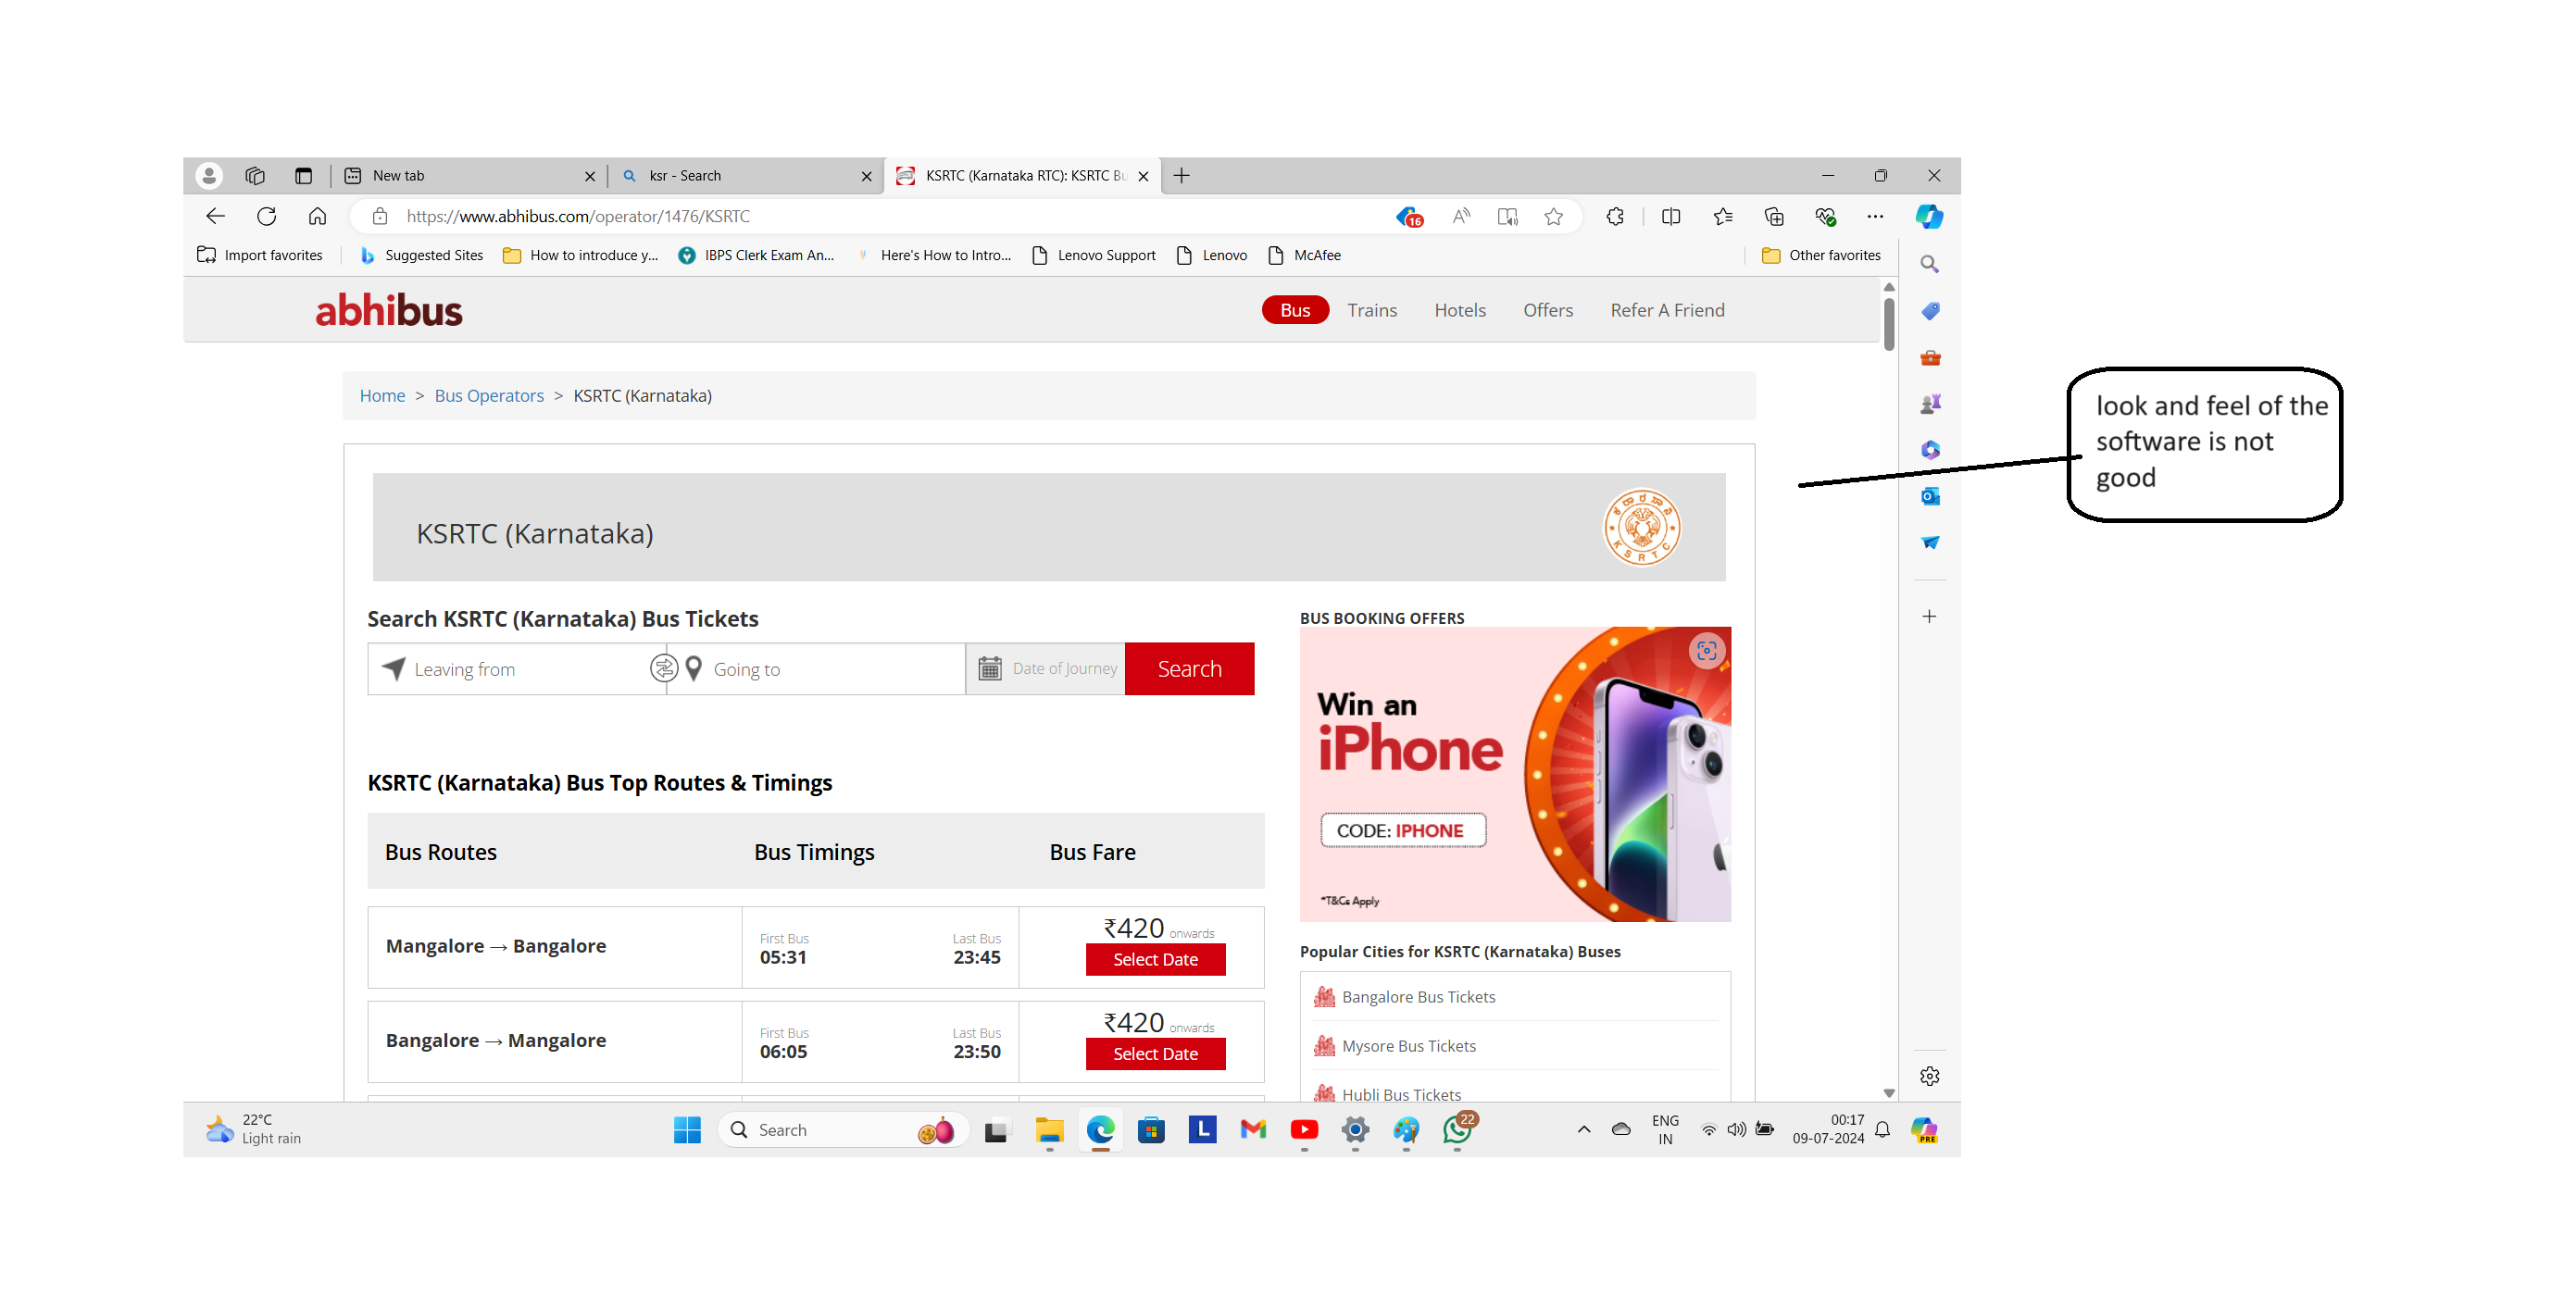Open WhatsApp from the taskbar
The width and height of the screenshot is (2576, 1309).
1457,1129
